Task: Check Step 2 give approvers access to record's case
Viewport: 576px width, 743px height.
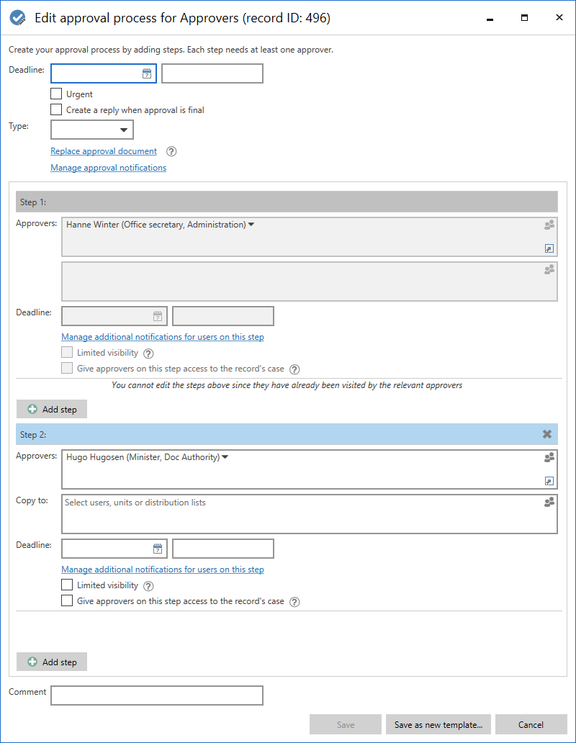Action: pyautogui.click(x=67, y=601)
